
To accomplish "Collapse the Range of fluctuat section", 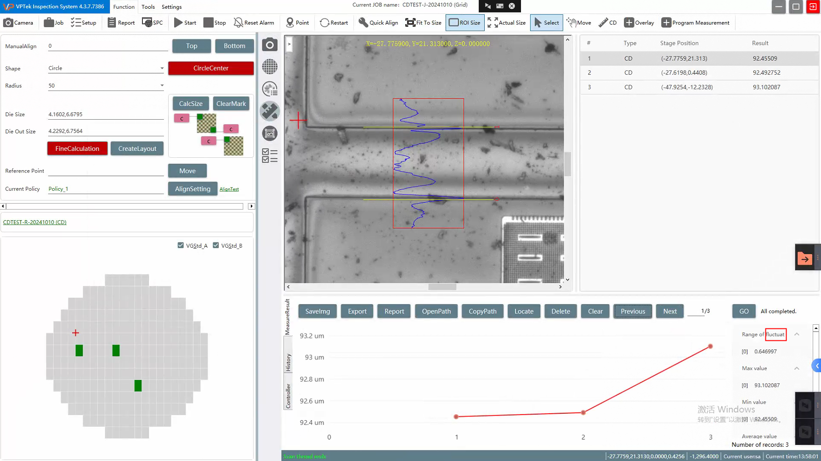I will (x=797, y=334).
